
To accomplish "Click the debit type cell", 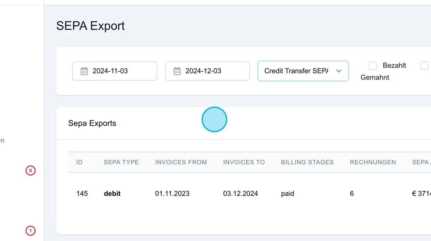I will 112,194.
